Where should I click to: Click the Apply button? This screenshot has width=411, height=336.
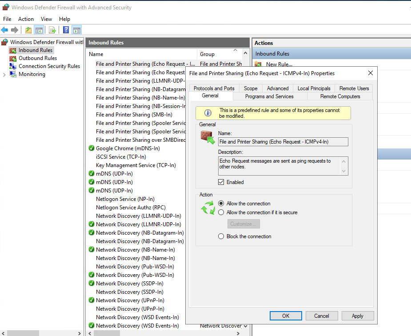(358, 316)
